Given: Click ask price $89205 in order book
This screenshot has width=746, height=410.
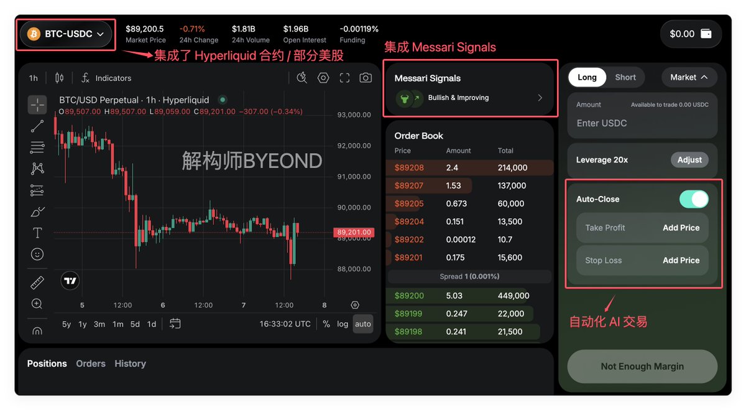Looking at the screenshot, I should [409, 203].
